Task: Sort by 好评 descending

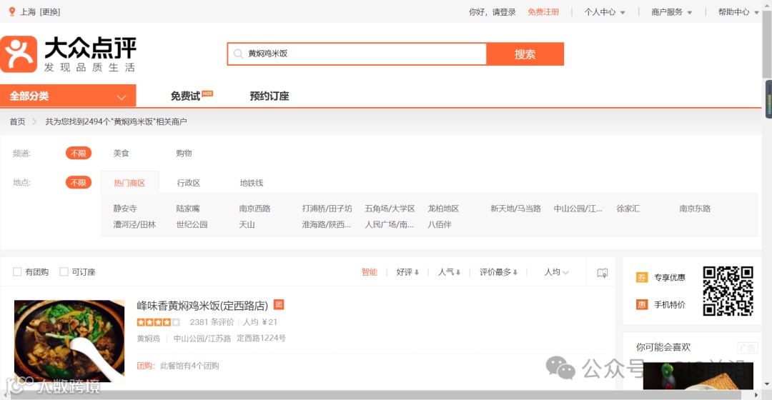Action: point(407,272)
